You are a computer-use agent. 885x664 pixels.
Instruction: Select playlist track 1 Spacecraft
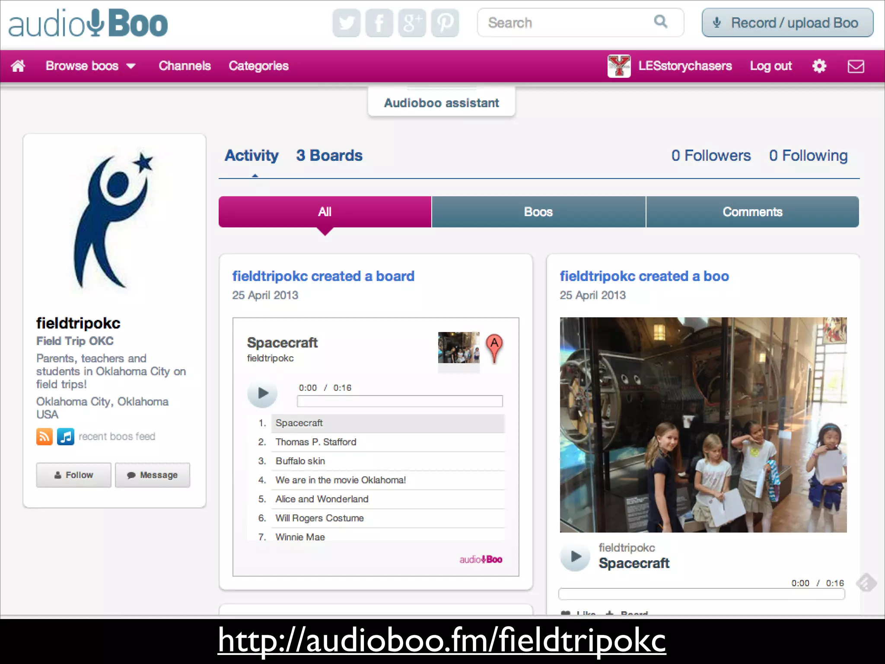pyautogui.click(x=388, y=423)
